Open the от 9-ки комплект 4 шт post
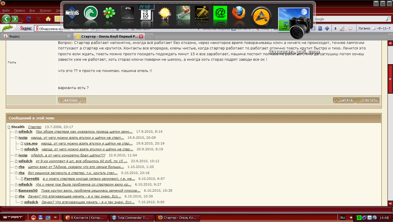The height and width of the screenshot is (222, 393). (81, 161)
